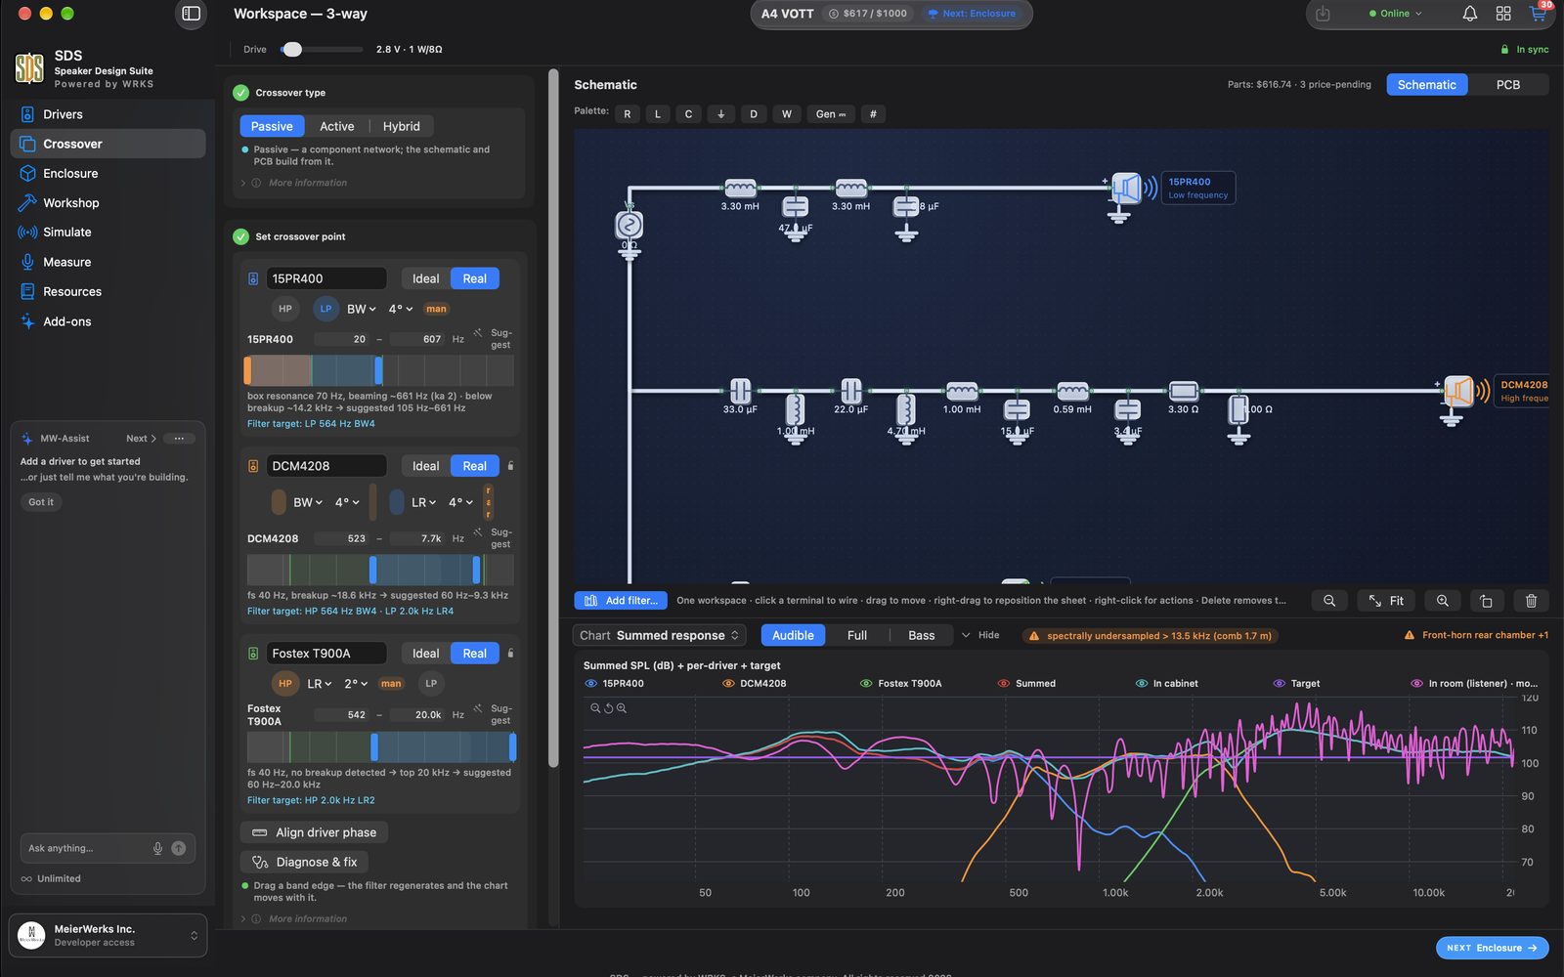Switch to the PCB tab
This screenshot has height=977, width=1564.
(x=1508, y=85)
